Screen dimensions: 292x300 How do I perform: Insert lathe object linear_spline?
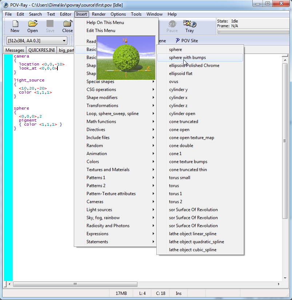(200, 234)
